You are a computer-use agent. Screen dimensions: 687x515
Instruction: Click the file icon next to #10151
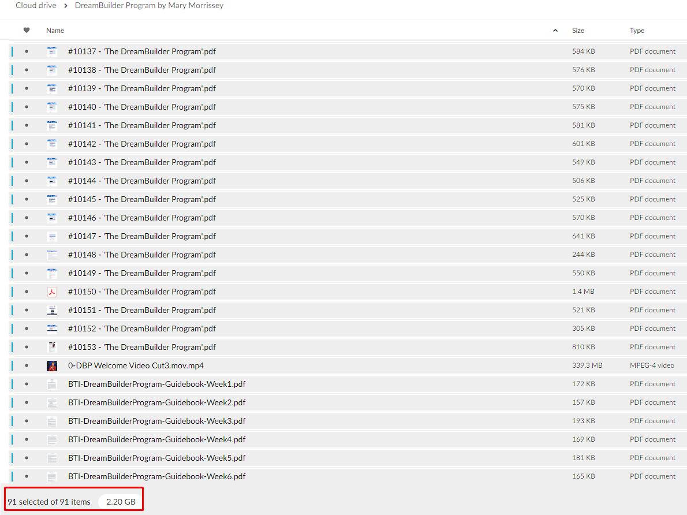pos(52,310)
